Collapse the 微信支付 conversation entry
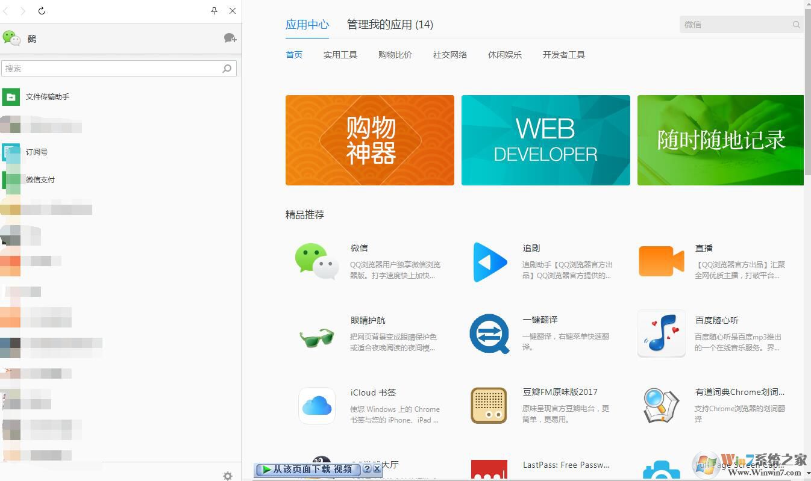Image resolution: width=811 pixels, height=481 pixels. coord(40,179)
